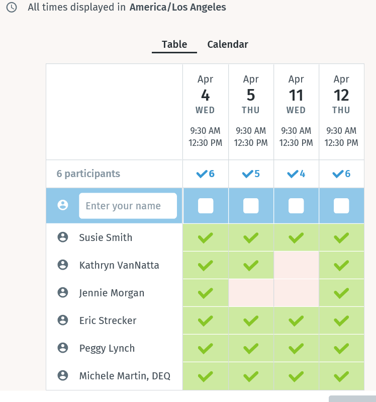The image size is (376, 402).
Task: Click Eric Strecker's participant avatar icon
Action: (x=63, y=320)
